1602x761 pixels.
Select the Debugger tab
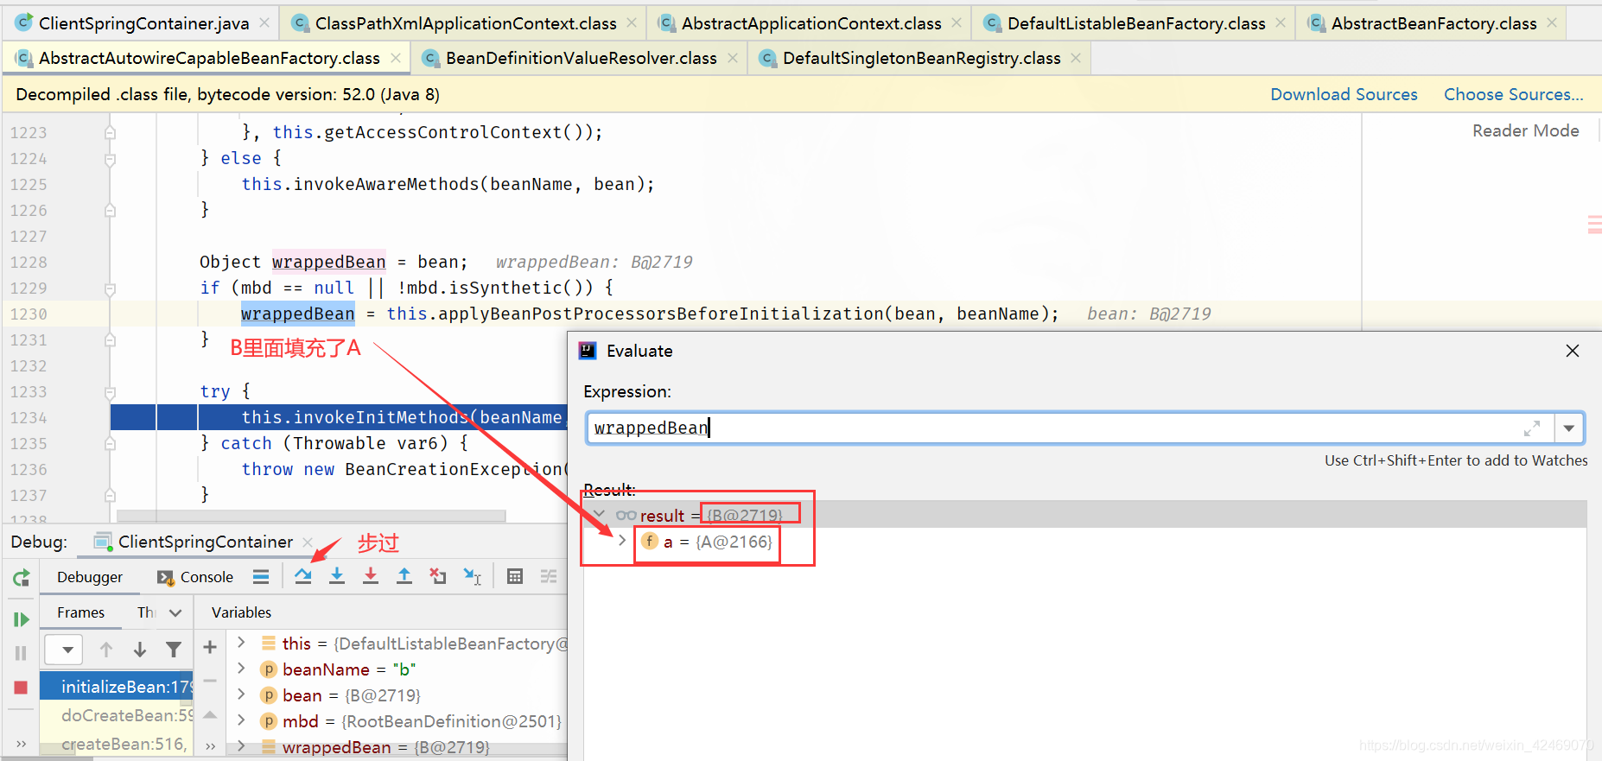(x=90, y=577)
